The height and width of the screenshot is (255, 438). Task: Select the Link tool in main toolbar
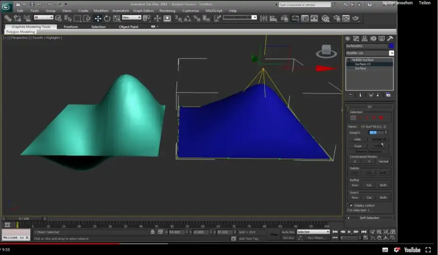click(8, 18)
